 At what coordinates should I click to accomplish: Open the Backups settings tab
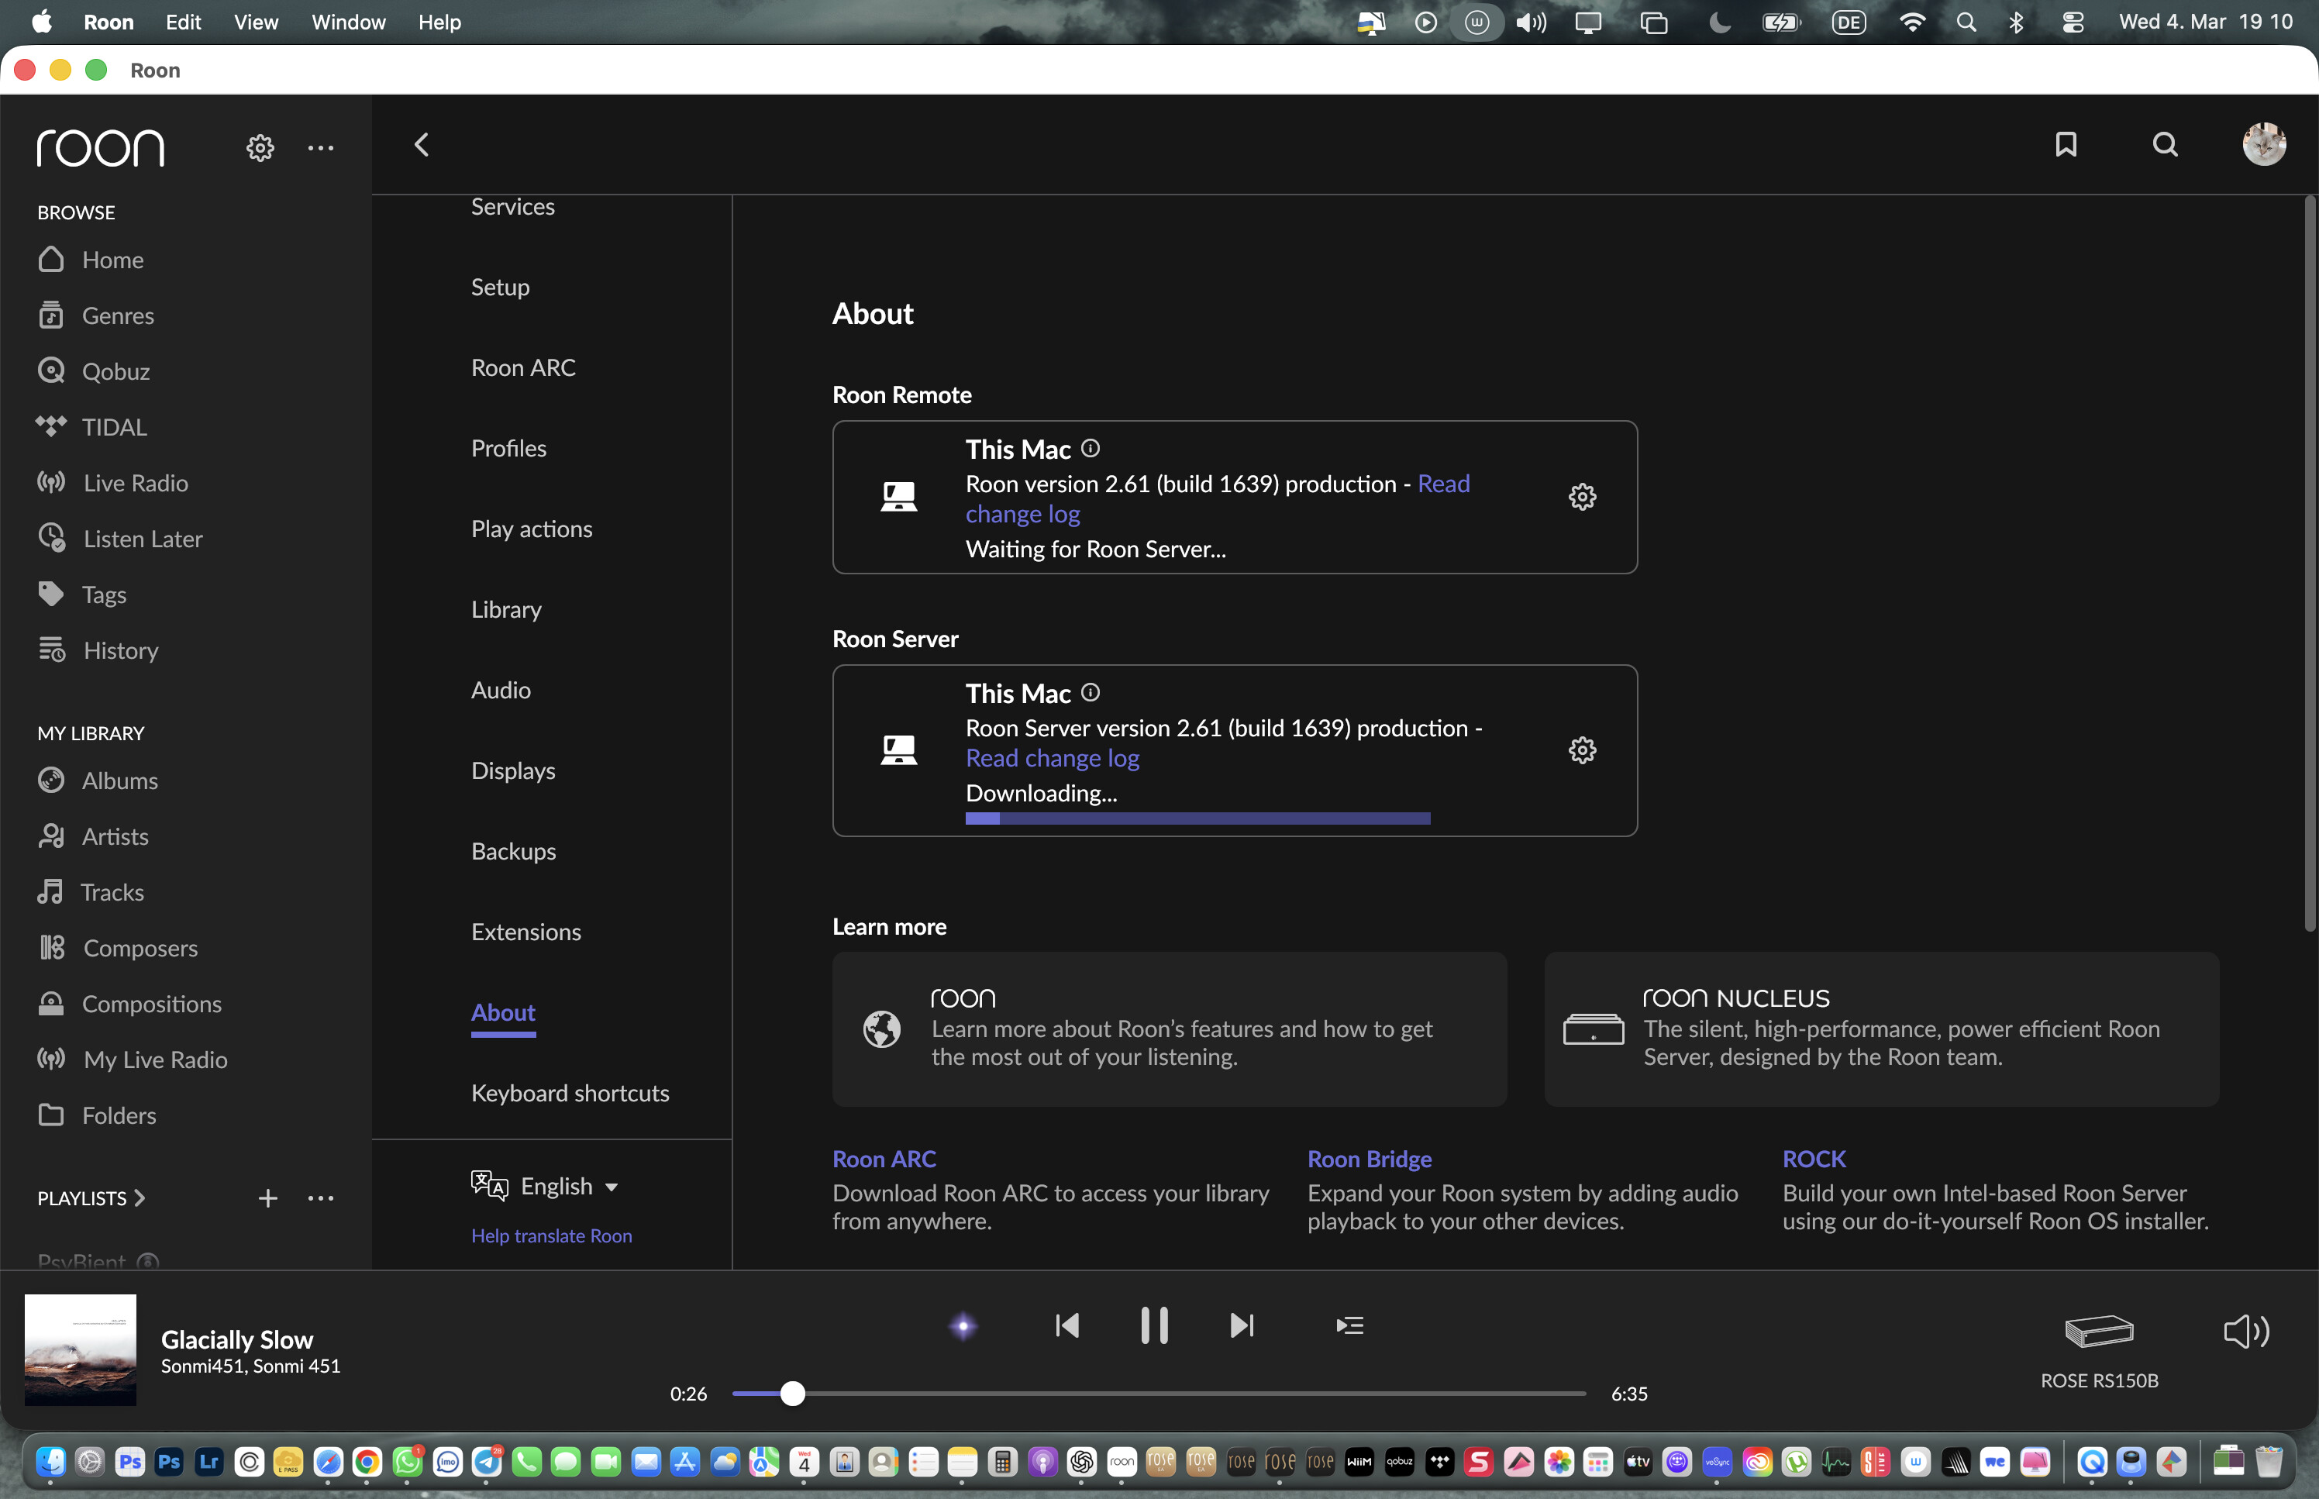(513, 851)
